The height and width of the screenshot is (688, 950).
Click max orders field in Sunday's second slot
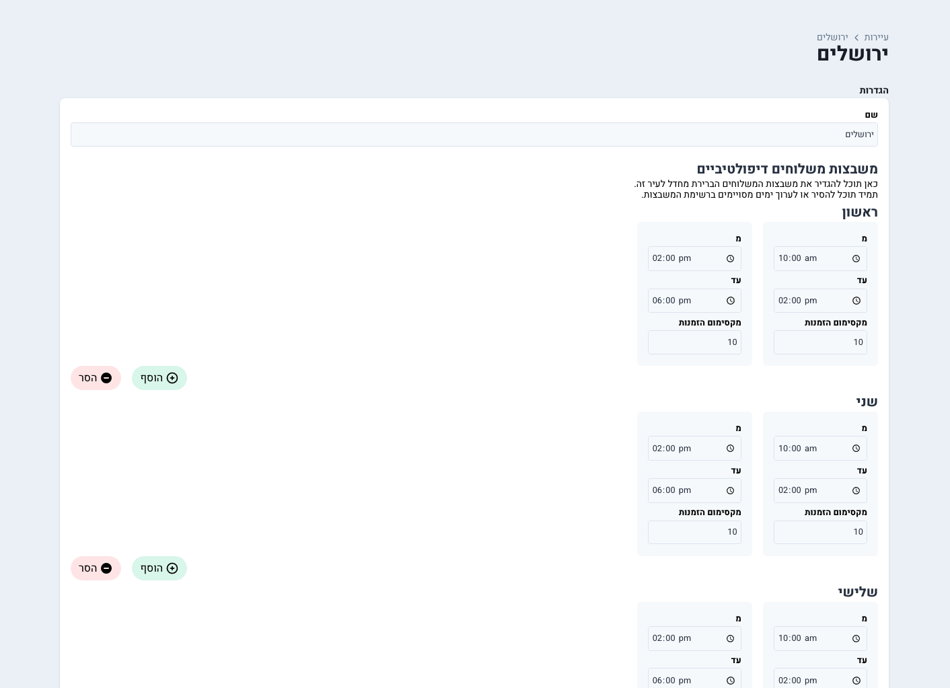point(694,342)
